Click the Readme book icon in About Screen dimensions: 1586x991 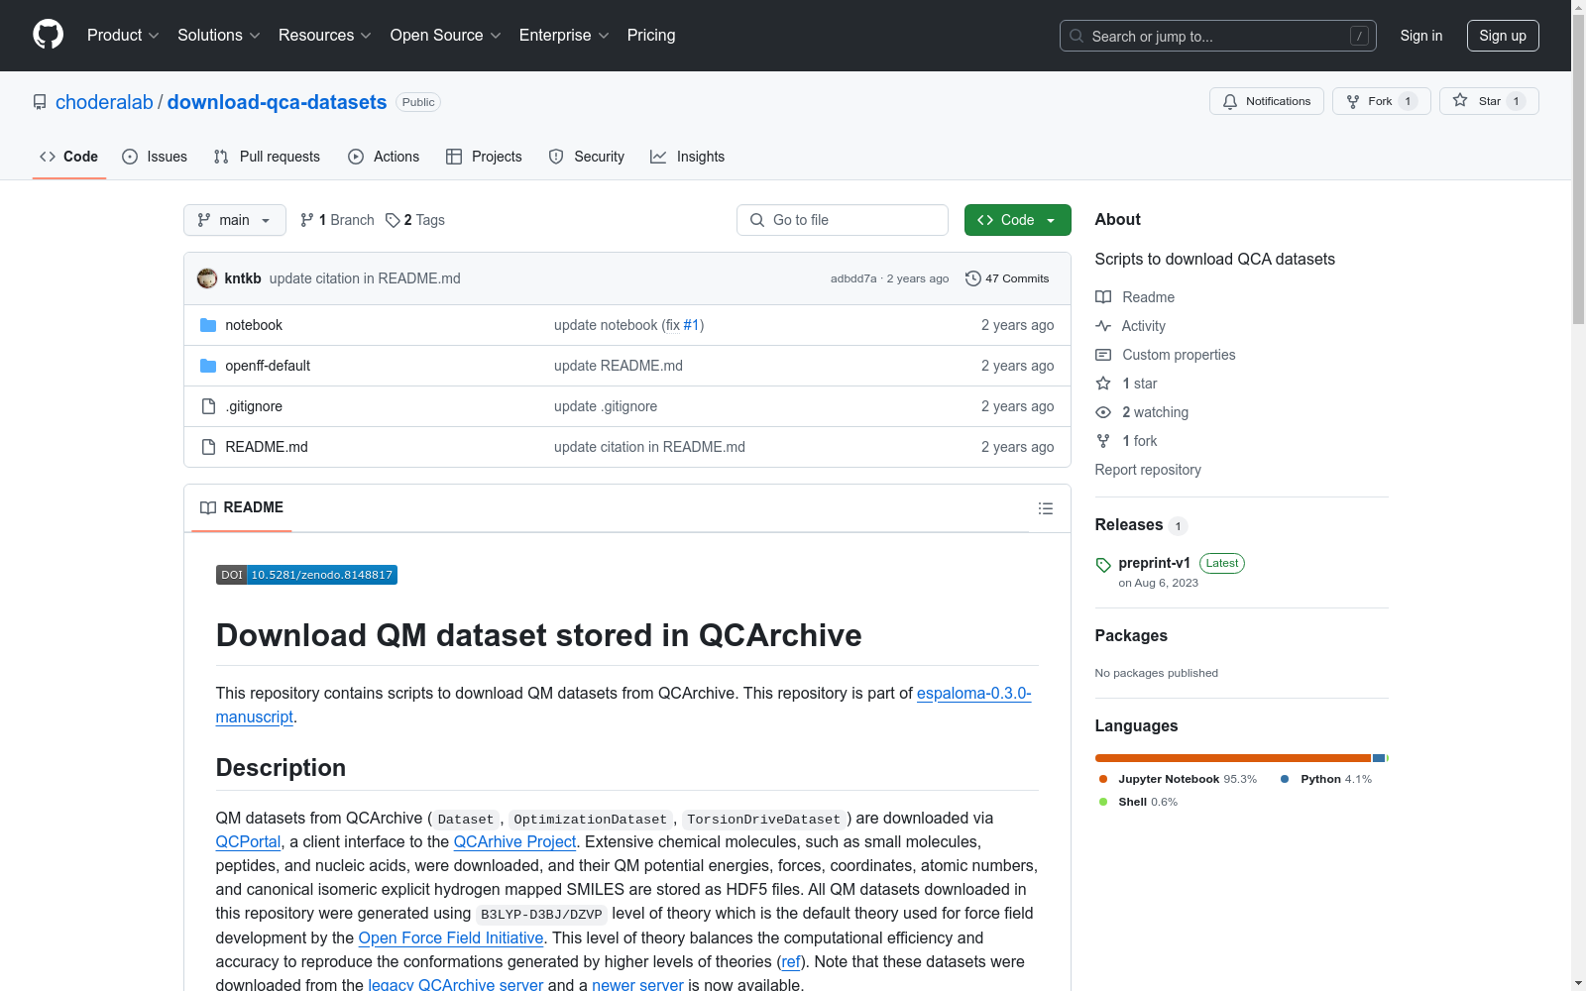(1103, 297)
